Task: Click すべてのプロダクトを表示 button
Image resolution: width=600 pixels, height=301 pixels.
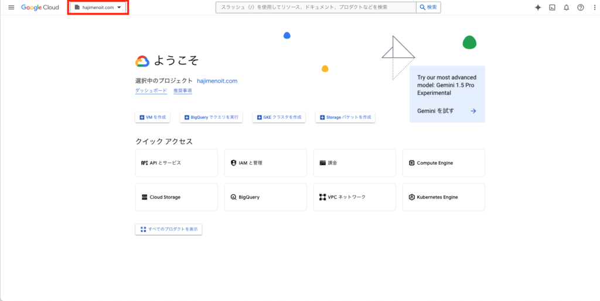Action: 168,230
